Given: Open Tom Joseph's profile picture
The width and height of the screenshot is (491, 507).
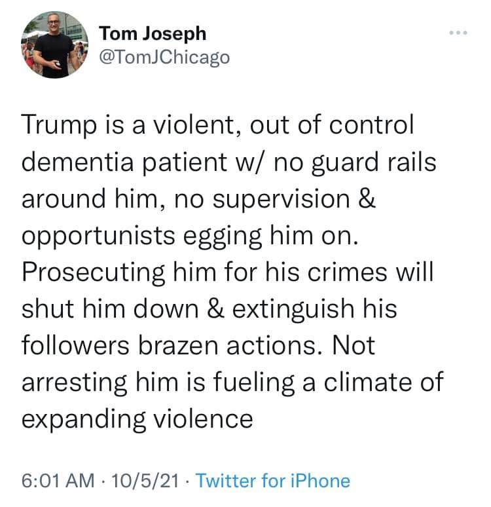Looking at the screenshot, I should pyautogui.click(x=54, y=45).
